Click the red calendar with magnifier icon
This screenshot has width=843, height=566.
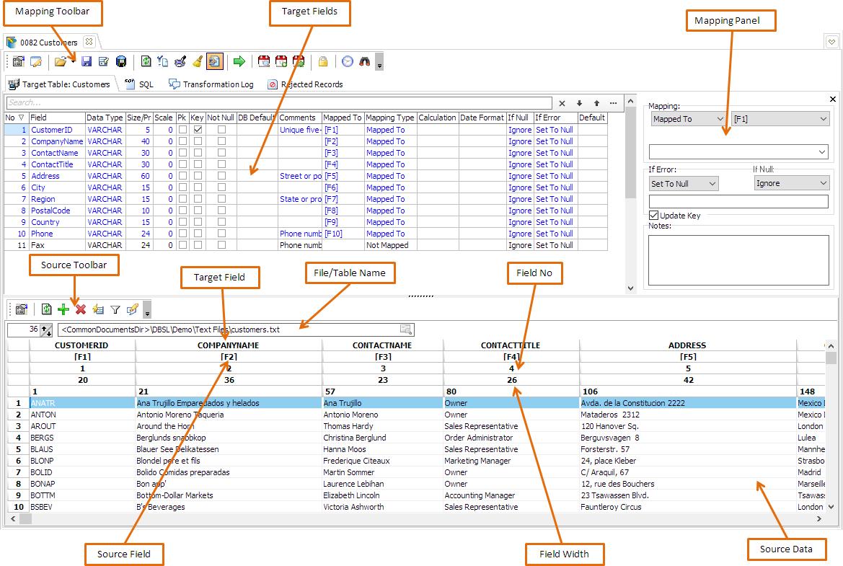pyautogui.click(x=263, y=62)
